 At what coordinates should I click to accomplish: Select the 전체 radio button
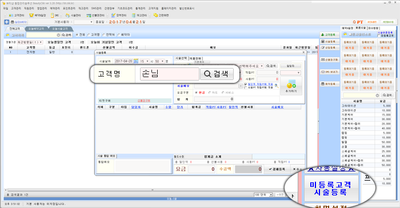coord(77,35)
